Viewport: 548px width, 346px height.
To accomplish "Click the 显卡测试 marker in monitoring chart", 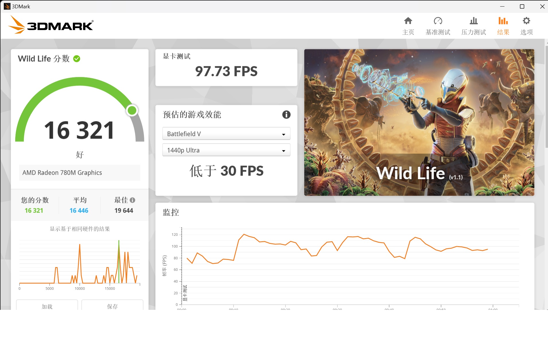I will pos(185,293).
